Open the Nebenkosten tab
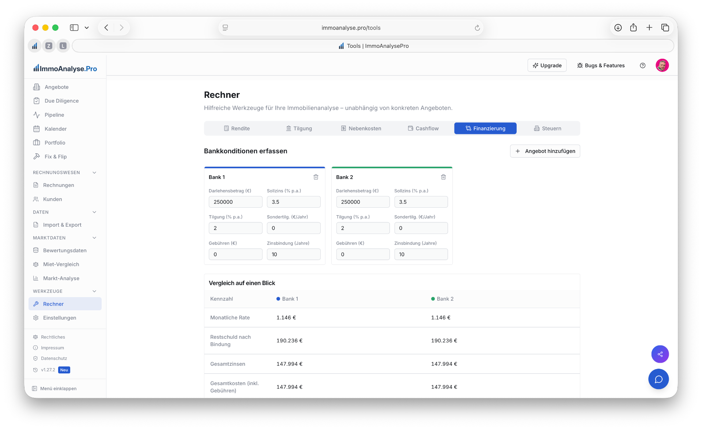Screen dimensions: 702x430 [x=361, y=128]
